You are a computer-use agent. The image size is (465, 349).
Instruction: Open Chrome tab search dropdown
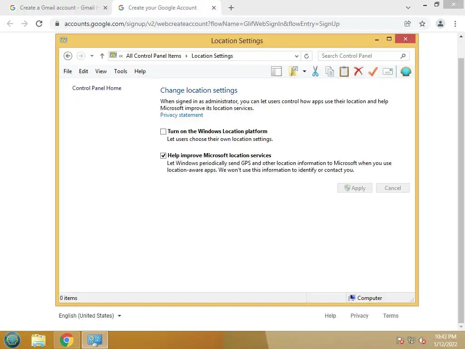click(408, 8)
